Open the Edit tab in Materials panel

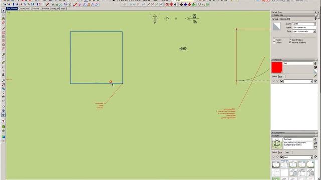[x=281, y=76]
